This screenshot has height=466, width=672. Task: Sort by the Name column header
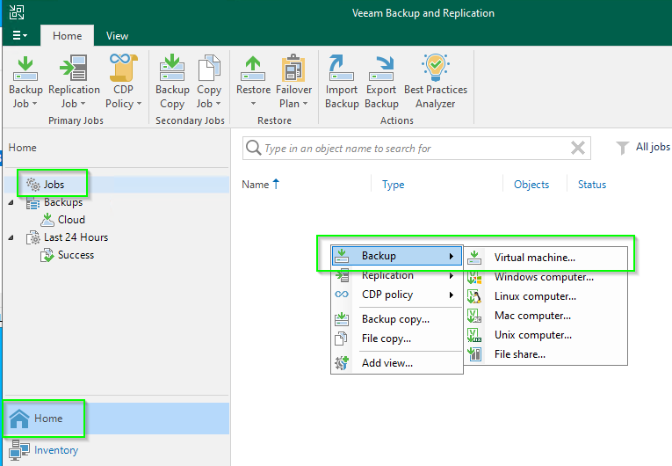(260, 185)
